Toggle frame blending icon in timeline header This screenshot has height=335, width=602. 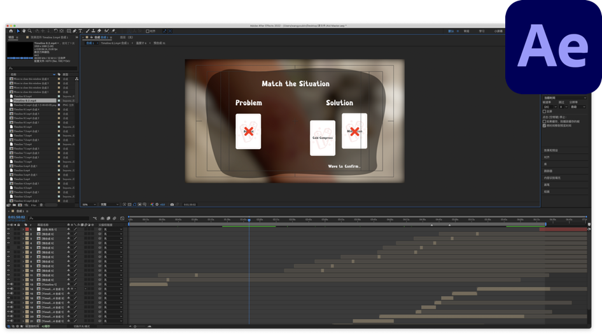coord(108,218)
